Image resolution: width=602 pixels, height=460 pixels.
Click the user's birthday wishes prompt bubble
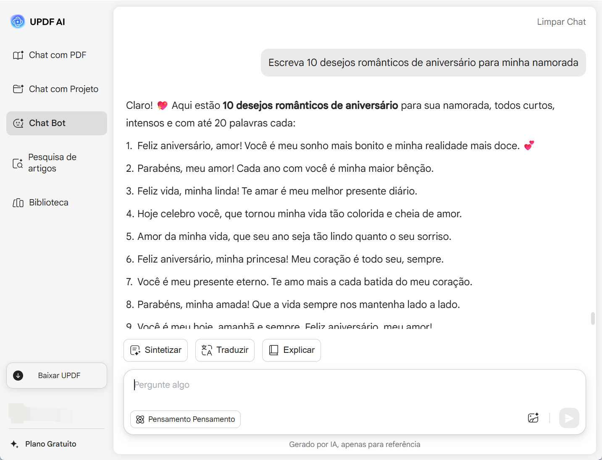click(x=423, y=63)
